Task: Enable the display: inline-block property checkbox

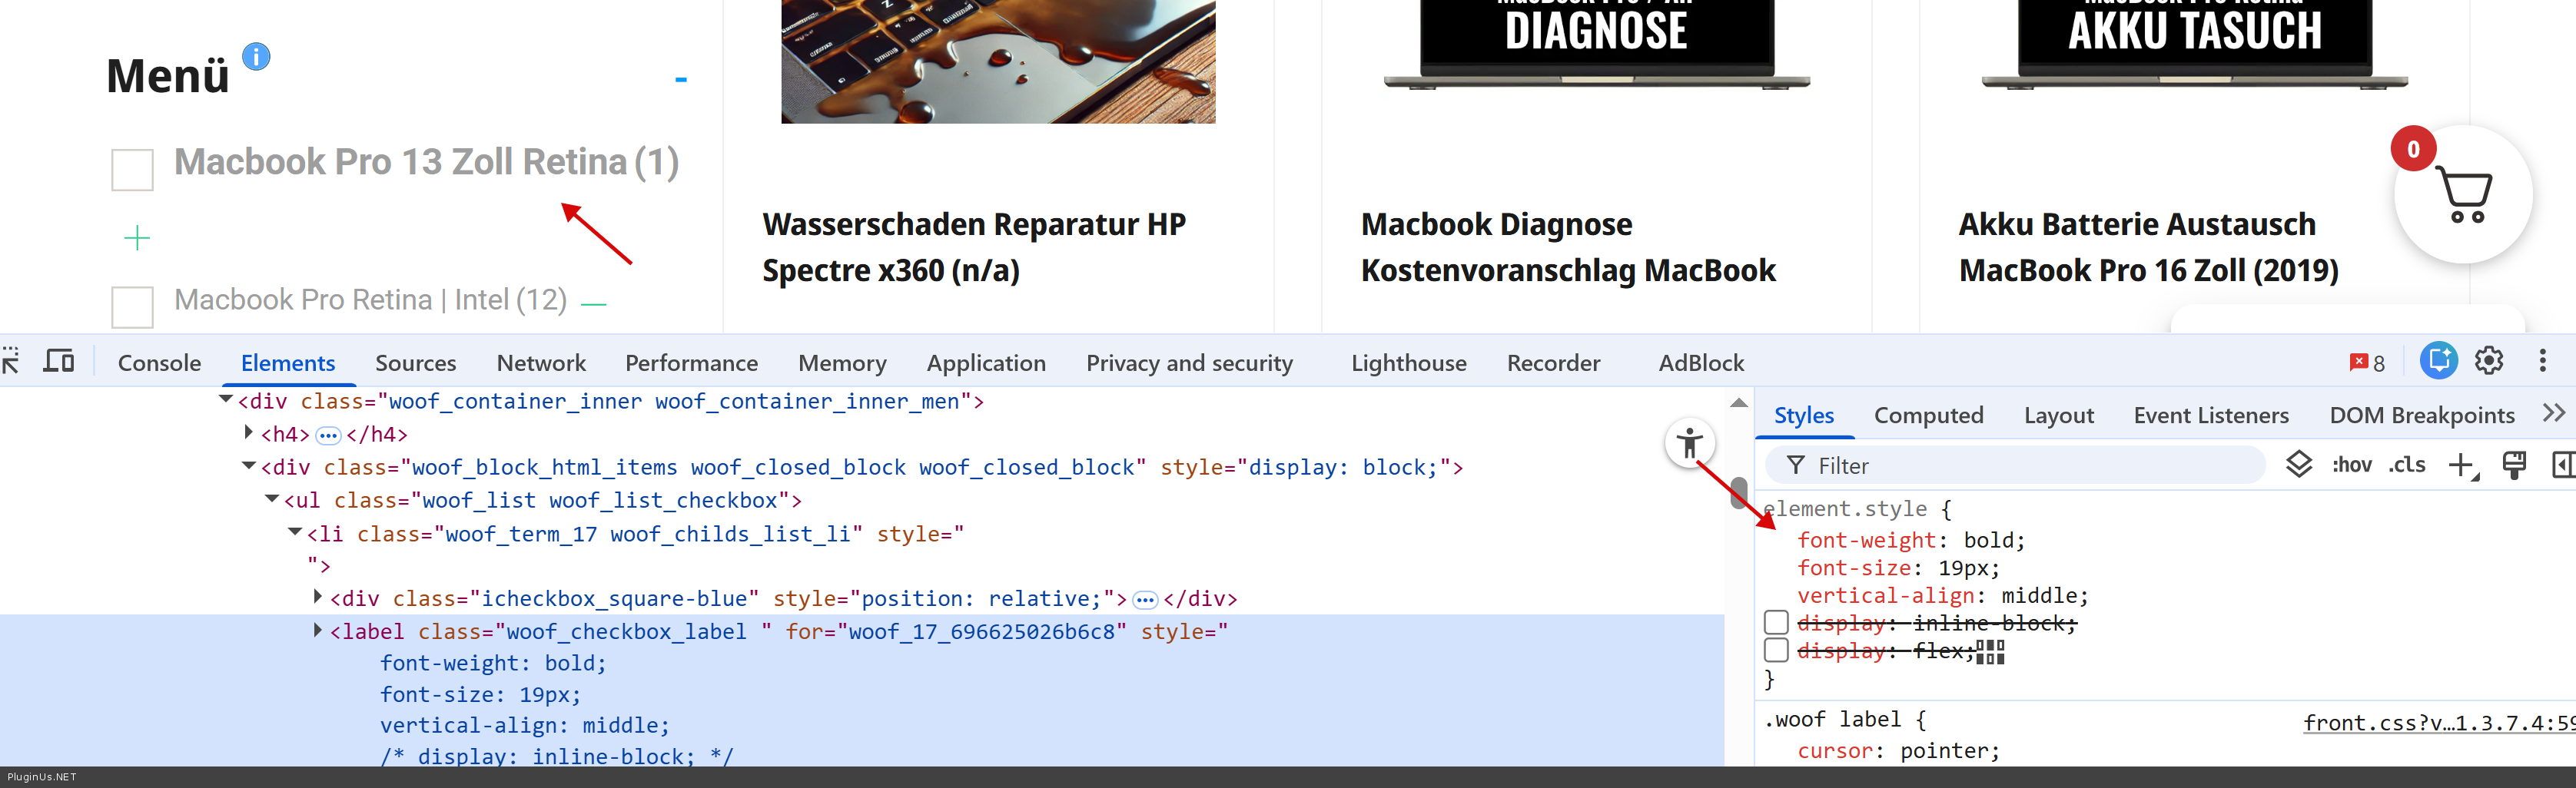Action: [1776, 623]
